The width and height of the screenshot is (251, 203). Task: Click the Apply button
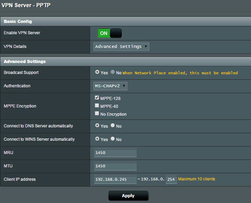[x=128, y=195]
